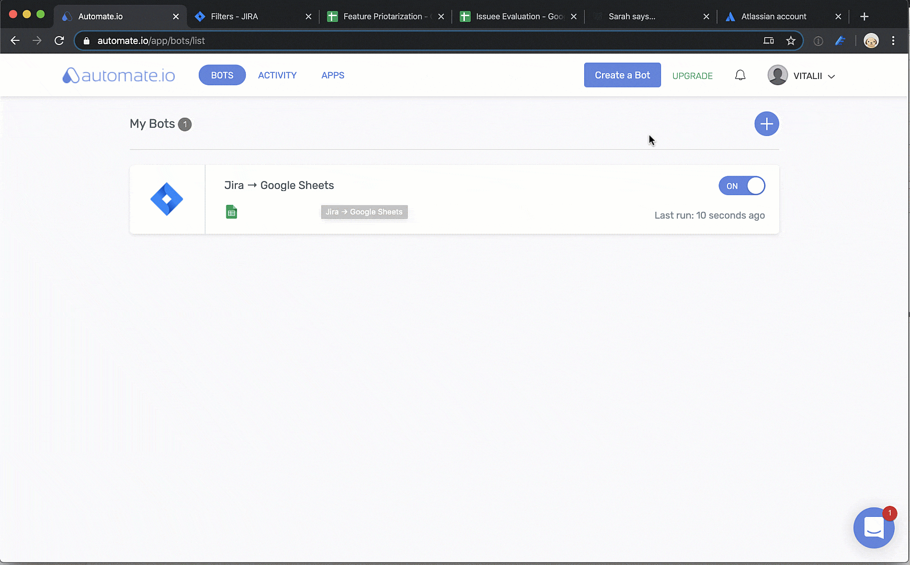Click the My Bots count badge
The height and width of the screenshot is (565, 910).
tap(185, 125)
